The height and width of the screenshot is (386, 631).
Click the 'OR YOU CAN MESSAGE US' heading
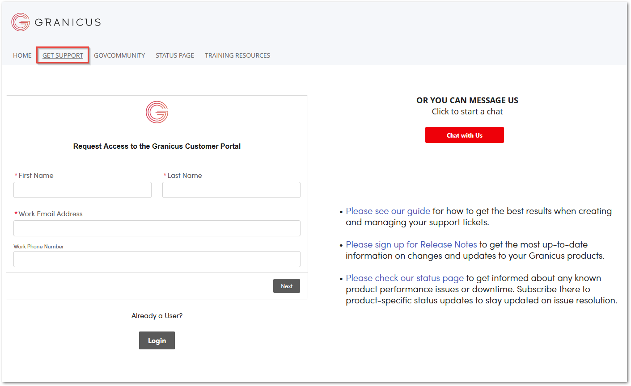[x=467, y=100]
